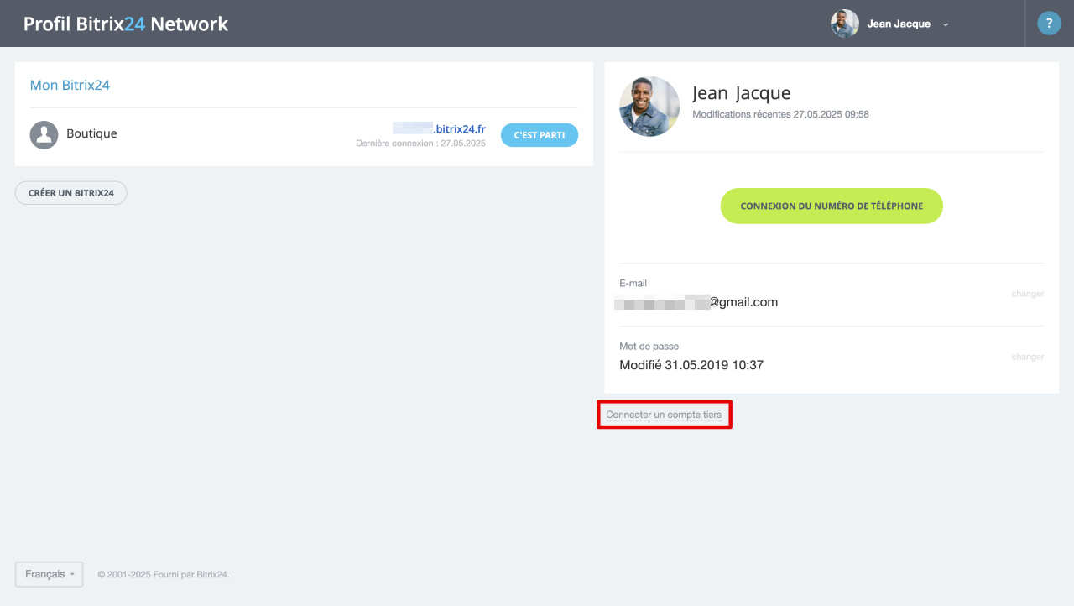Click the Boutique portal name
The width and height of the screenshot is (1074, 606).
(91, 133)
